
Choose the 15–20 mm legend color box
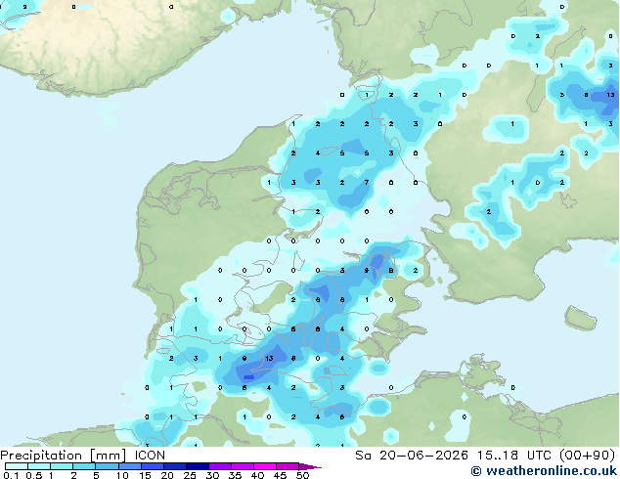pos(152,466)
